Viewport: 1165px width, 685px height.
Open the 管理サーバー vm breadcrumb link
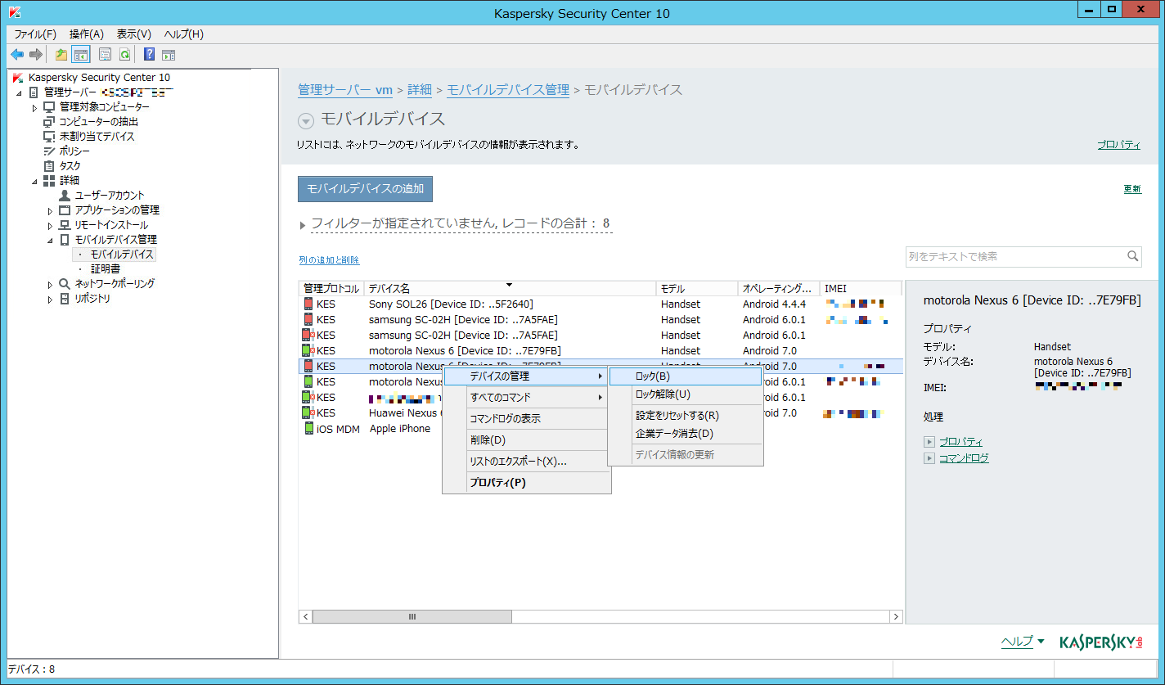tap(345, 90)
